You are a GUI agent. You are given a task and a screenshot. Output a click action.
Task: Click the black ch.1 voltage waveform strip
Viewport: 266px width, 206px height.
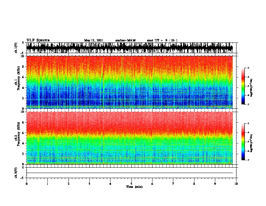[129, 48]
